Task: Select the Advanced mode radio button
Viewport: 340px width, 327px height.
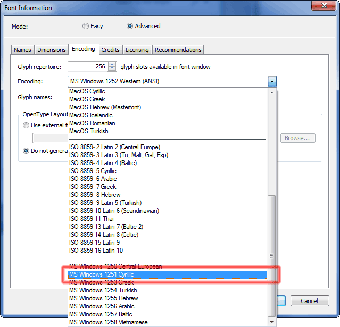Action: point(130,26)
